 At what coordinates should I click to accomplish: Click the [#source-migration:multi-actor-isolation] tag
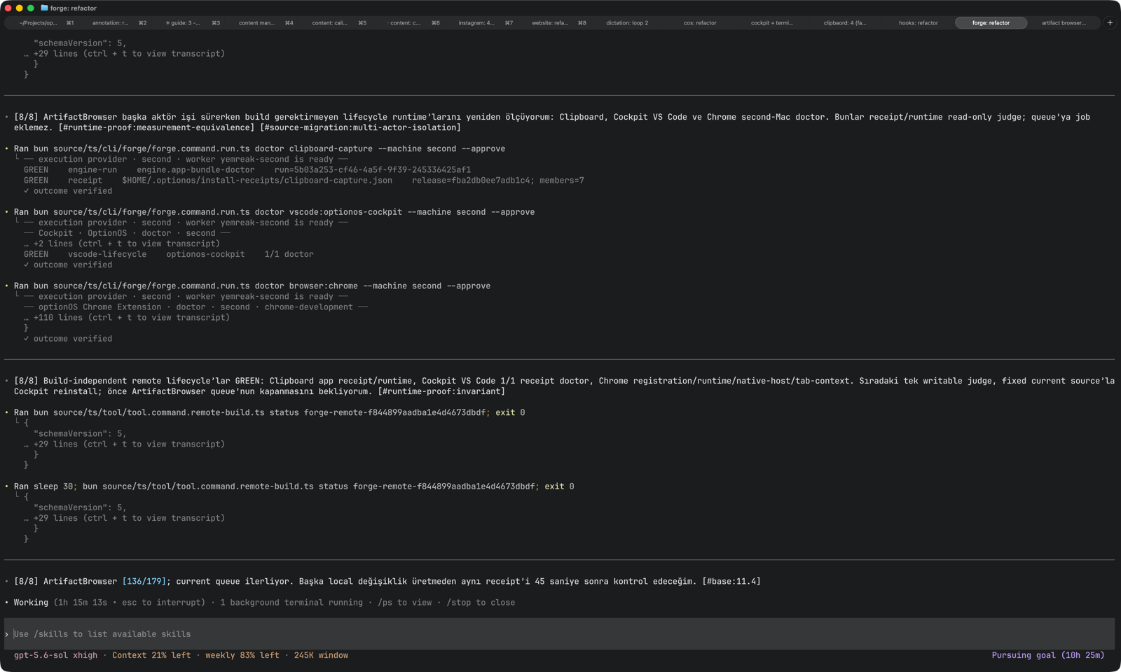pos(360,128)
